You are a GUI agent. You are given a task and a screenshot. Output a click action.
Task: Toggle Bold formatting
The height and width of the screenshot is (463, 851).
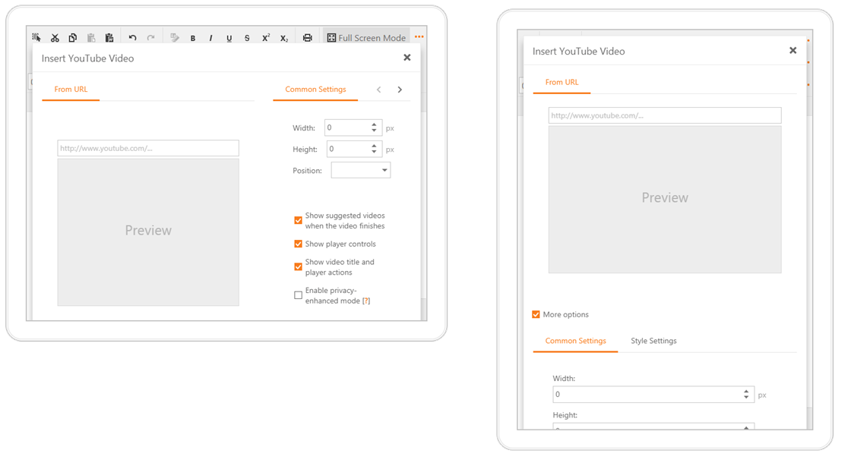pyautogui.click(x=193, y=39)
